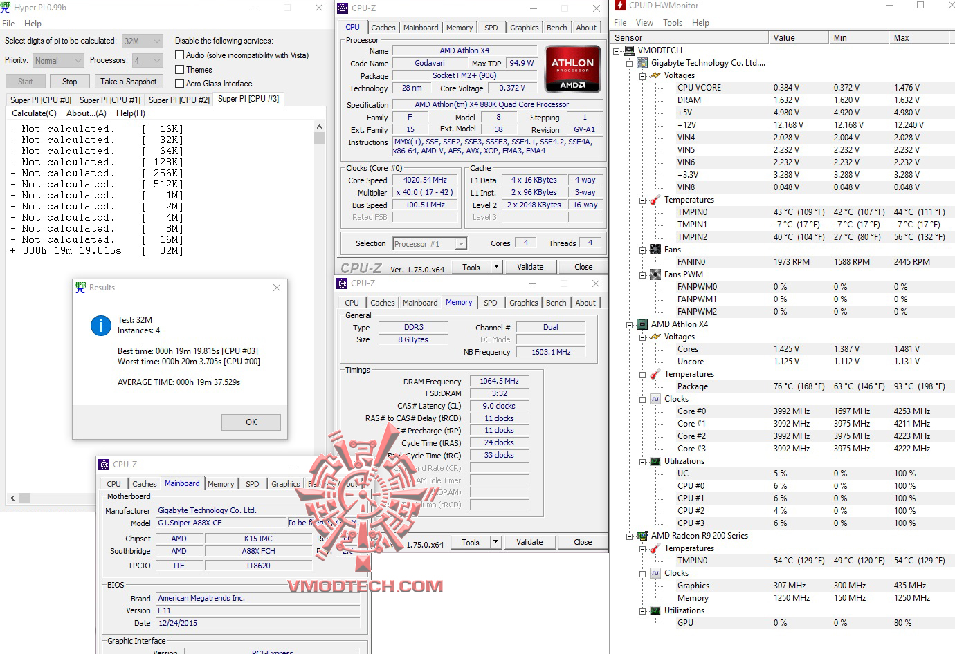Open the Processor #1 selection dropdown
955x654 pixels.
click(430, 243)
